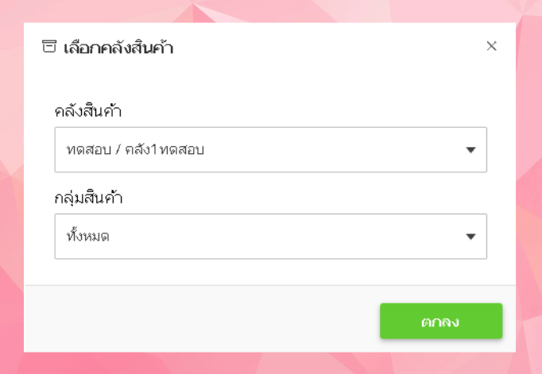Click the กลุ่มสินค้า field label

tap(87, 197)
